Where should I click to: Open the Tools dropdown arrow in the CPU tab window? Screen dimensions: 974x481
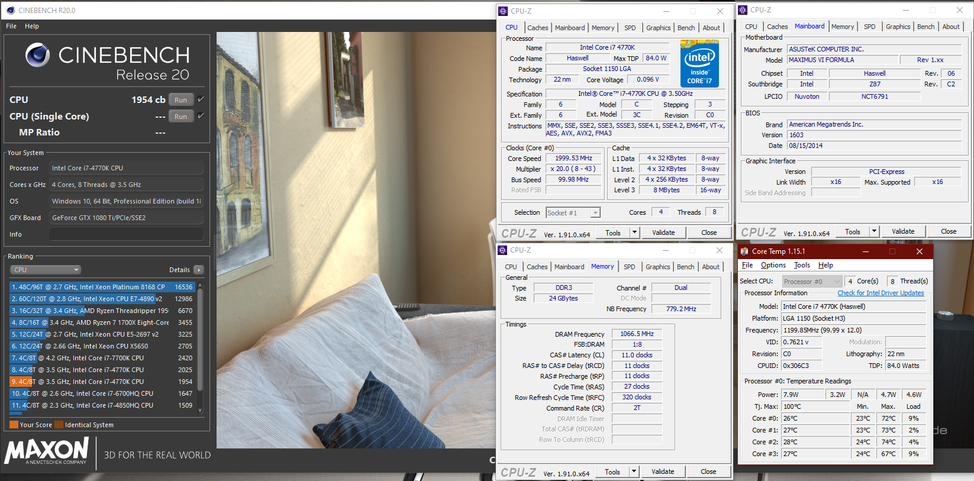(634, 233)
